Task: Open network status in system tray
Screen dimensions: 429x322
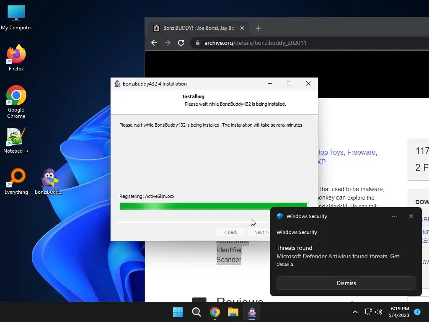Action: [369, 312]
